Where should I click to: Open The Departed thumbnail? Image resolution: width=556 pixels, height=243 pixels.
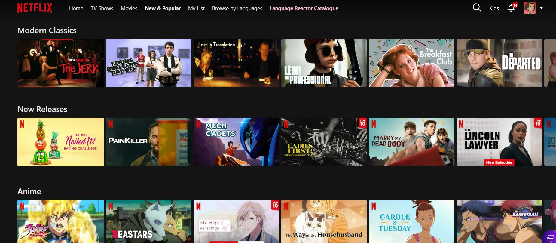coord(499,63)
